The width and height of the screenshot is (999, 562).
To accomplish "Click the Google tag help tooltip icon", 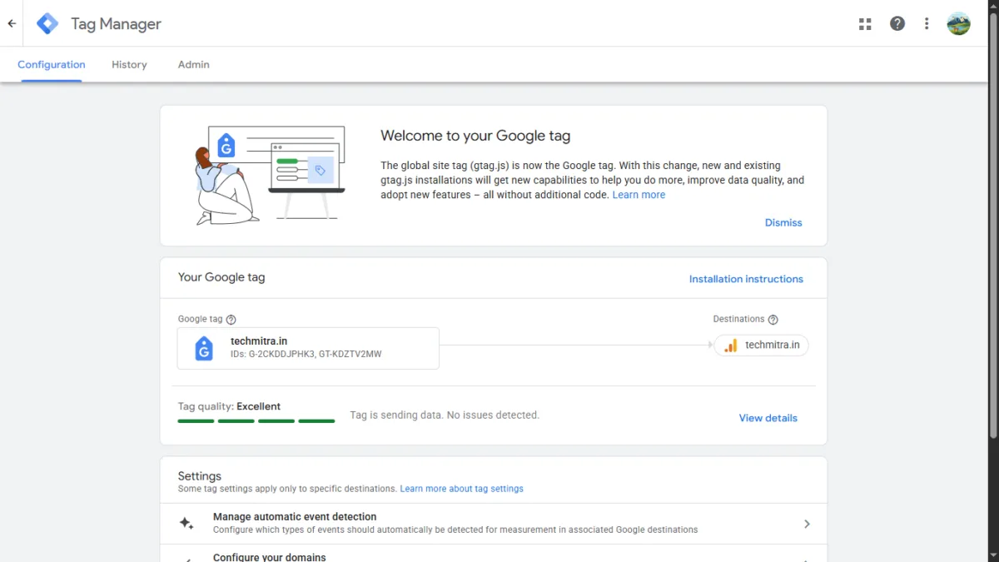I will (231, 320).
